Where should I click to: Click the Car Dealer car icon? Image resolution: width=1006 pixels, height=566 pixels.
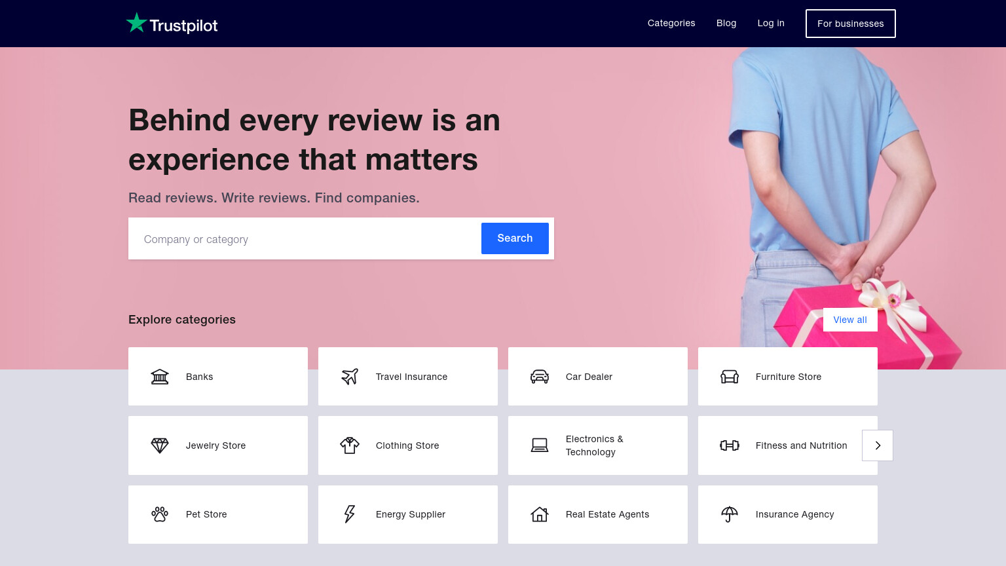tap(540, 377)
